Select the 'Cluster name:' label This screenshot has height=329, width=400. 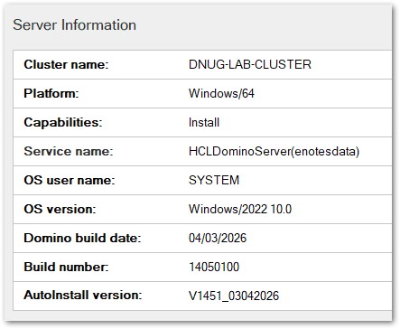click(66, 64)
